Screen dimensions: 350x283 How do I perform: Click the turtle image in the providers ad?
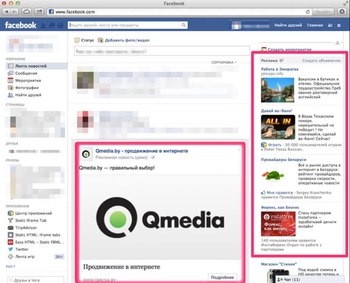pyautogui.click(x=273, y=175)
